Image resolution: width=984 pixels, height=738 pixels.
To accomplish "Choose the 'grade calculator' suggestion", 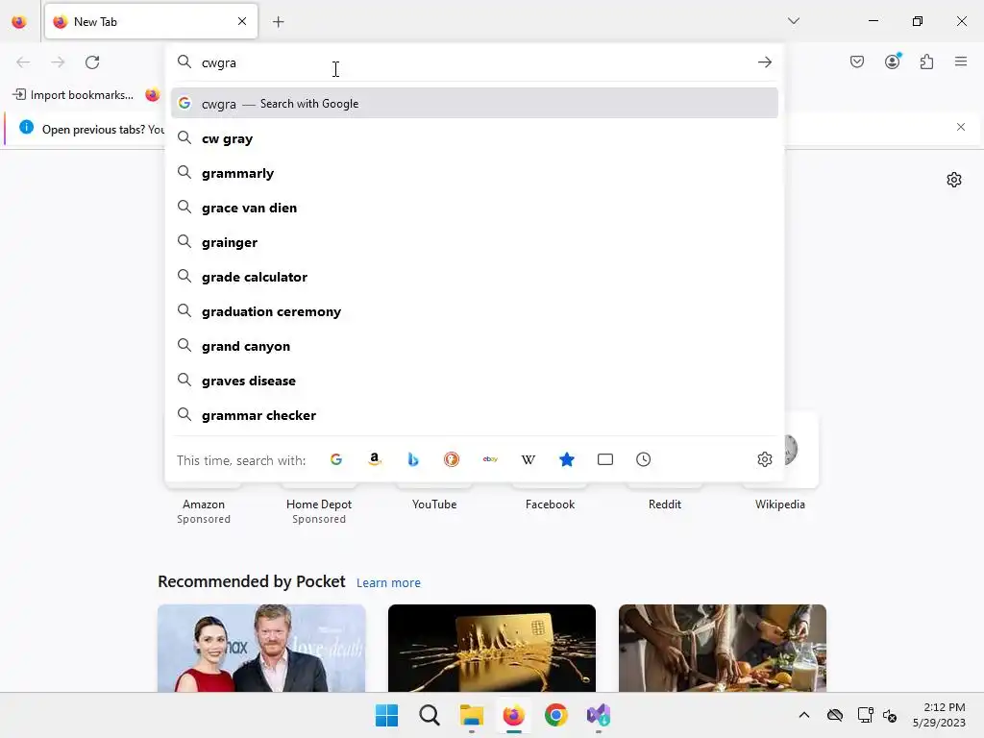I will tap(475, 276).
